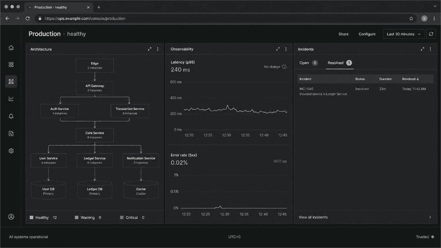Click the 240 ms latency value
Viewport: 441px width, 248px height.
point(180,70)
